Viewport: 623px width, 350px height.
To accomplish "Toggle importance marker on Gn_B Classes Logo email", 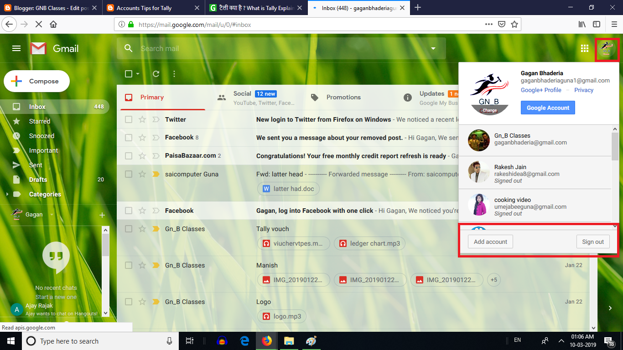I will click(x=156, y=302).
